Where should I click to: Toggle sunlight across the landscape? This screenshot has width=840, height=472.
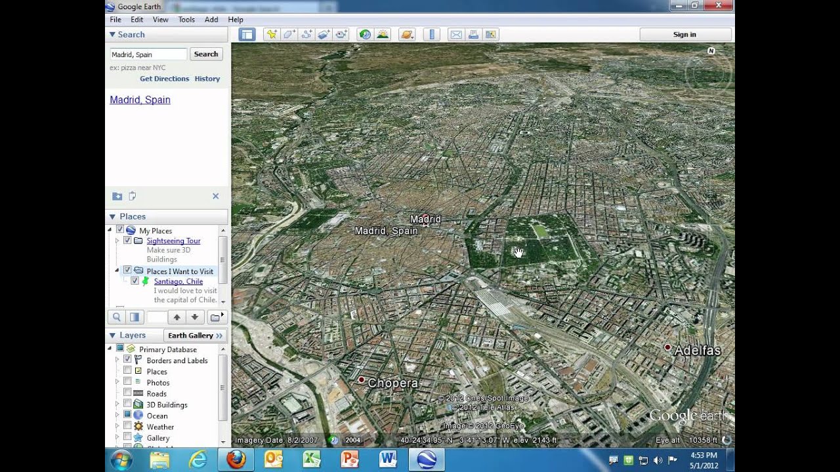(383, 35)
